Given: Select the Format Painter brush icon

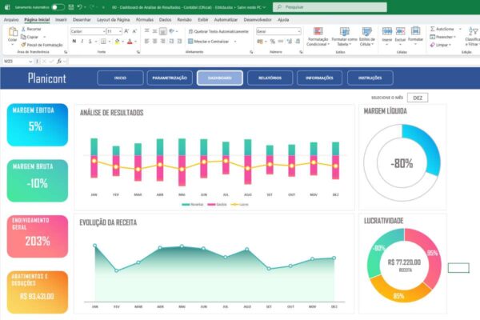Looking at the screenshot, I should pyautogui.click(x=23, y=45).
